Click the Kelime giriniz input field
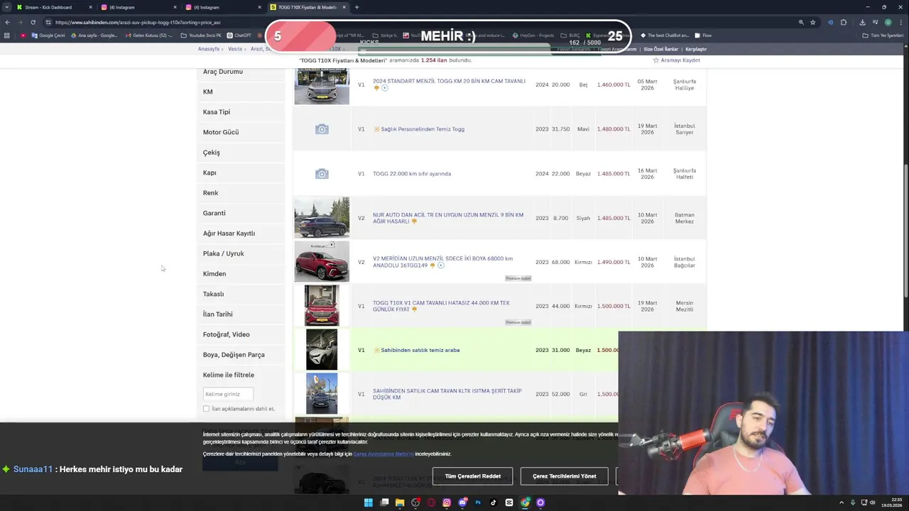909x511 pixels. click(x=228, y=394)
